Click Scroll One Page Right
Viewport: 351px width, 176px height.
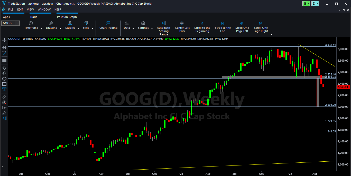[x=261, y=27]
